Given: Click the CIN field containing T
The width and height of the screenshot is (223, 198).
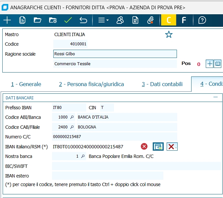Looking at the screenshot, I should click(x=107, y=108).
